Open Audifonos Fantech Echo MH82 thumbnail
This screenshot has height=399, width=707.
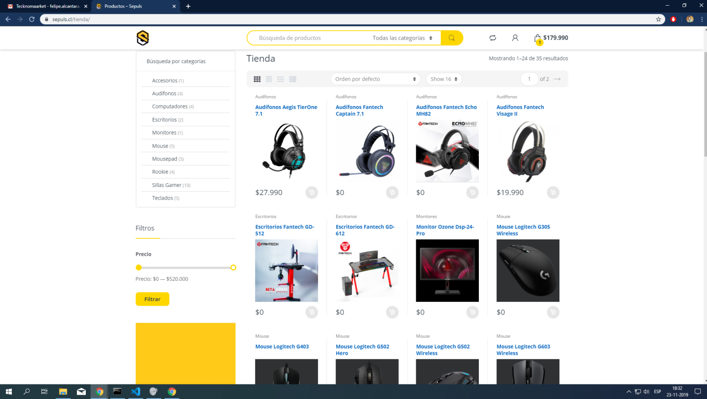click(447, 151)
